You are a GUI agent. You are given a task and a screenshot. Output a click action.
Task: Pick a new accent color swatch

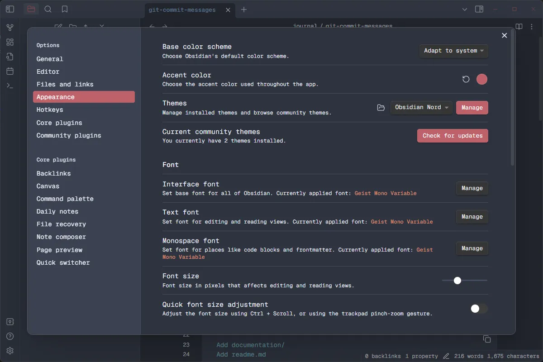coord(481,79)
